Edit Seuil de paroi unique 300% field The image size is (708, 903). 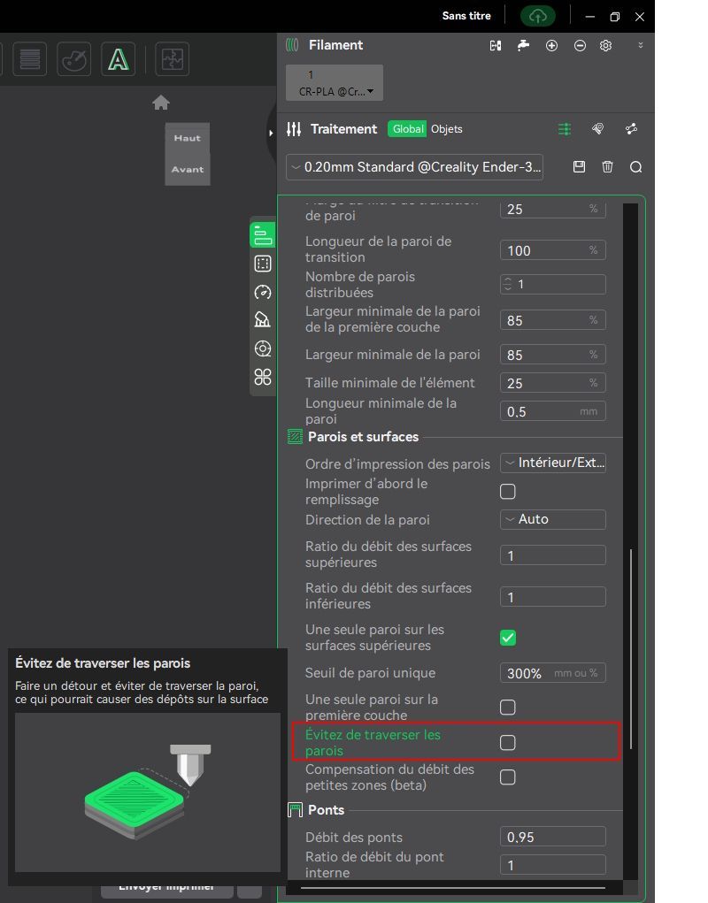(x=553, y=673)
